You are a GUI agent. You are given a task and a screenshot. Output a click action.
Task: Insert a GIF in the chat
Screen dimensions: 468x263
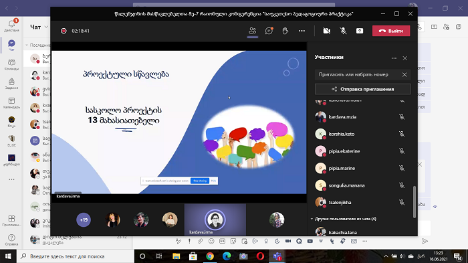(223, 241)
